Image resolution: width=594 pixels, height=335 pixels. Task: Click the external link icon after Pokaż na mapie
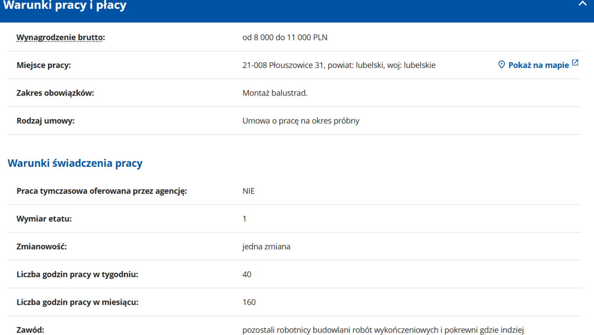click(x=575, y=63)
